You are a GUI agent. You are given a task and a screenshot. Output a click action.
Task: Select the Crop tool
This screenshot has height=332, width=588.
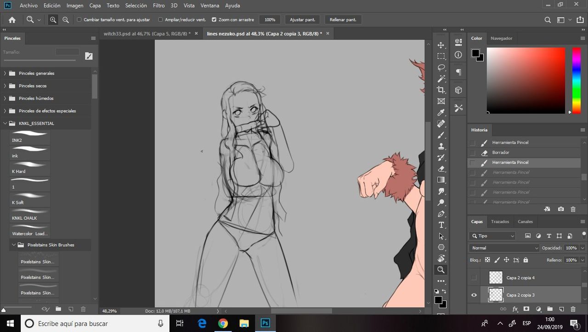(x=441, y=90)
